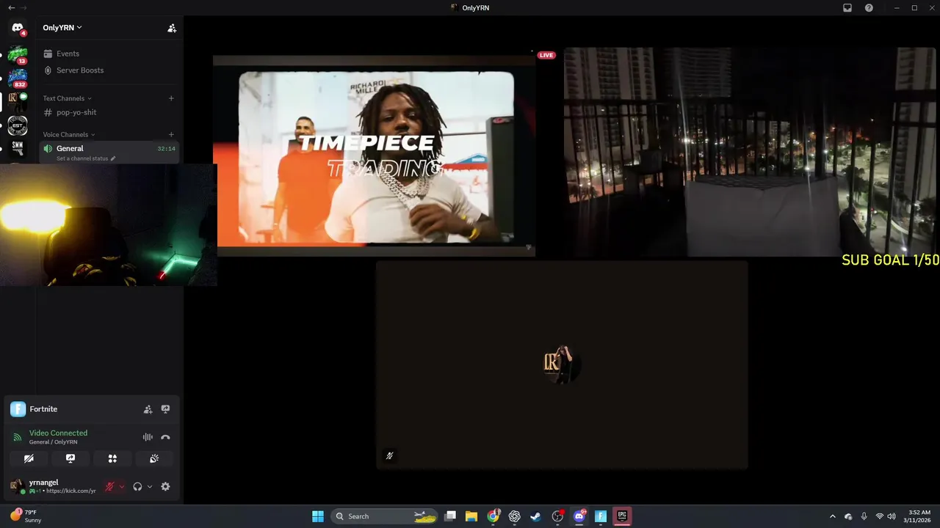Collapse the Text Channels category
Viewport: 940px width, 528px height.
67,98
